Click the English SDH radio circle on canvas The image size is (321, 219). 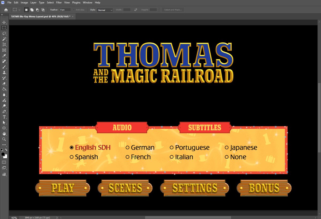pyautogui.click(x=71, y=147)
